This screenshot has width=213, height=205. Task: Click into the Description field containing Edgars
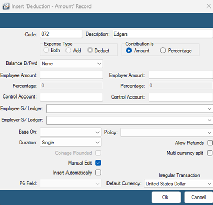click(163, 34)
